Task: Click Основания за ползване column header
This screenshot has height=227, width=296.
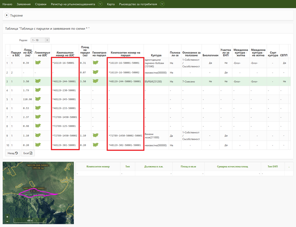Action: click(x=191, y=54)
